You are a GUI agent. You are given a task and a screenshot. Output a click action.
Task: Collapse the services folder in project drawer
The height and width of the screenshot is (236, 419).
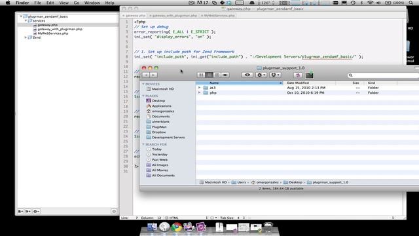[26, 20]
